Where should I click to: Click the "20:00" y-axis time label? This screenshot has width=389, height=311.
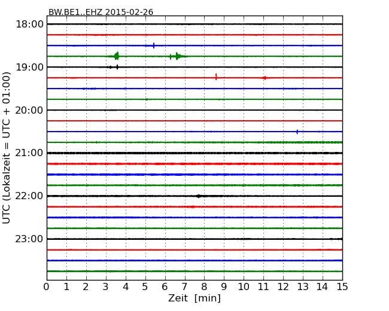point(29,110)
